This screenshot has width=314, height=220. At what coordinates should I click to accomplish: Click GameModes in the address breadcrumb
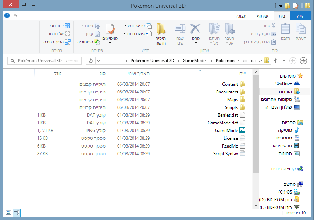[195, 61]
